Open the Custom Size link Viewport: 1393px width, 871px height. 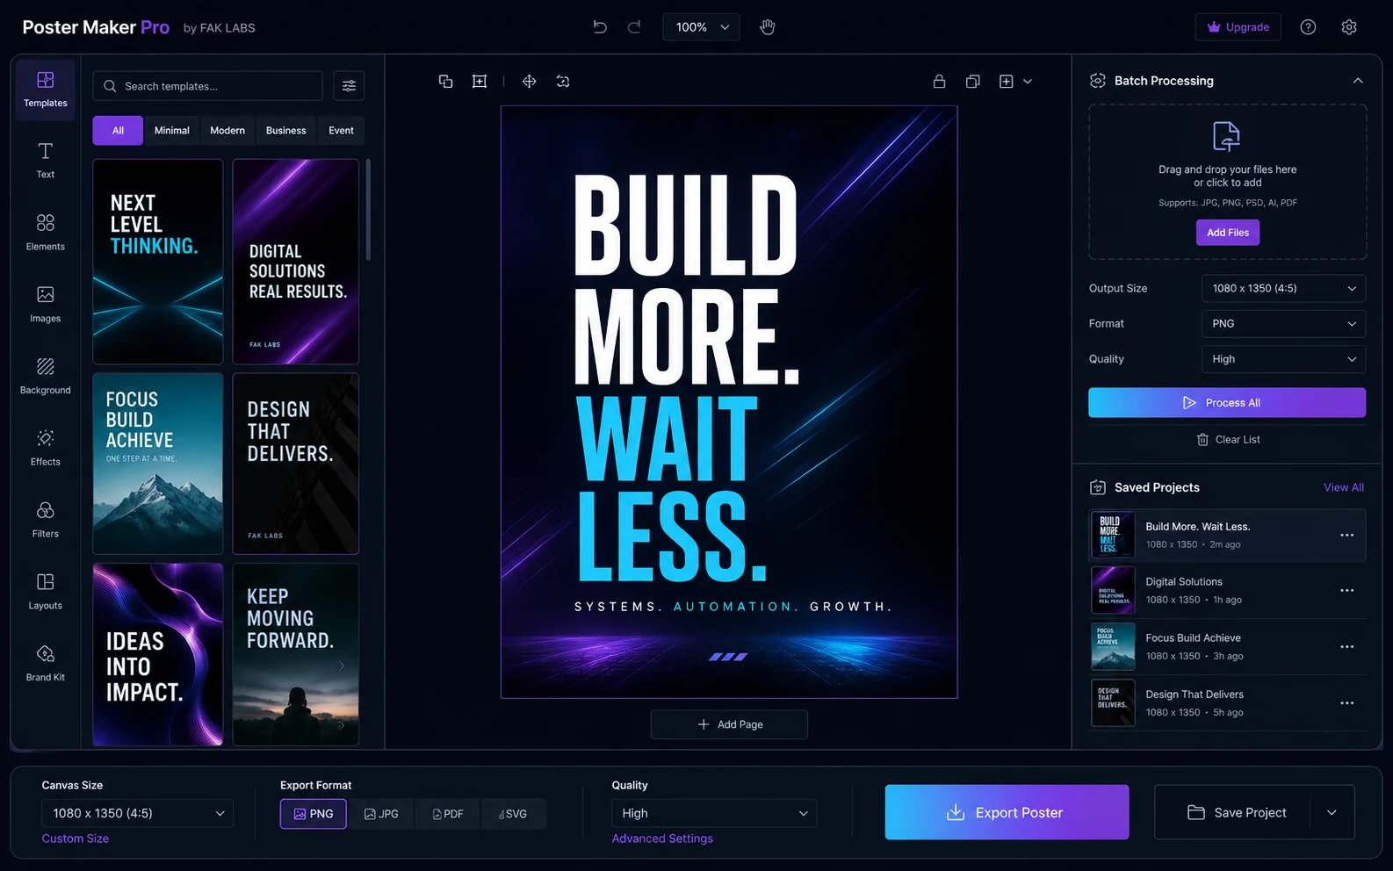click(76, 839)
